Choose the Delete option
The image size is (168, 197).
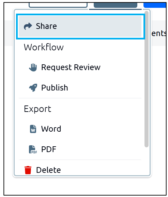80,170
